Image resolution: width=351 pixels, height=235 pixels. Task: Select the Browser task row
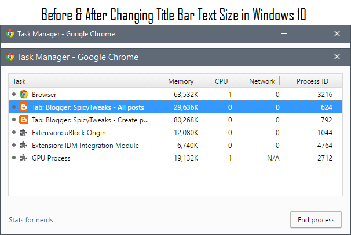click(x=175, y=94)
